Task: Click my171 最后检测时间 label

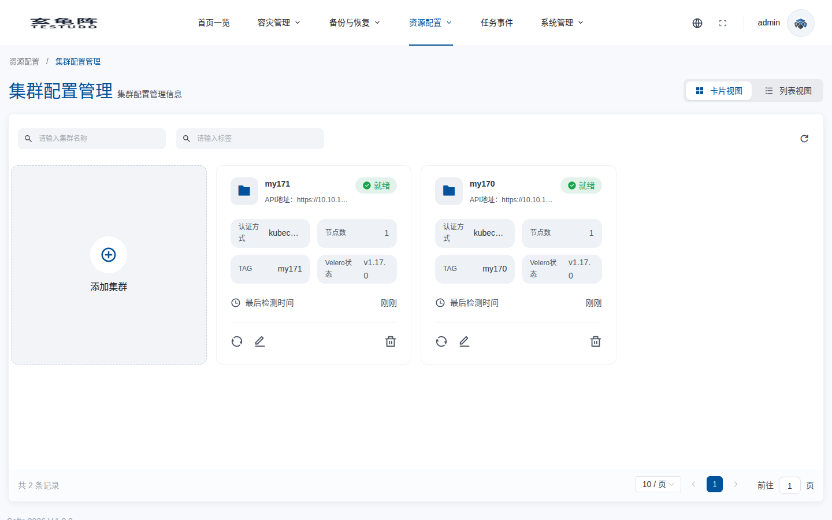Action: point(269,303)
